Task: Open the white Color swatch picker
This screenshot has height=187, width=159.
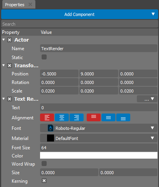Action: tap(99, 156)
